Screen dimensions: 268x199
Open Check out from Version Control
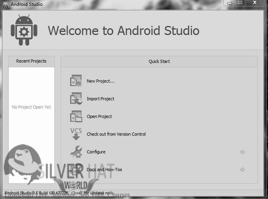116,134
